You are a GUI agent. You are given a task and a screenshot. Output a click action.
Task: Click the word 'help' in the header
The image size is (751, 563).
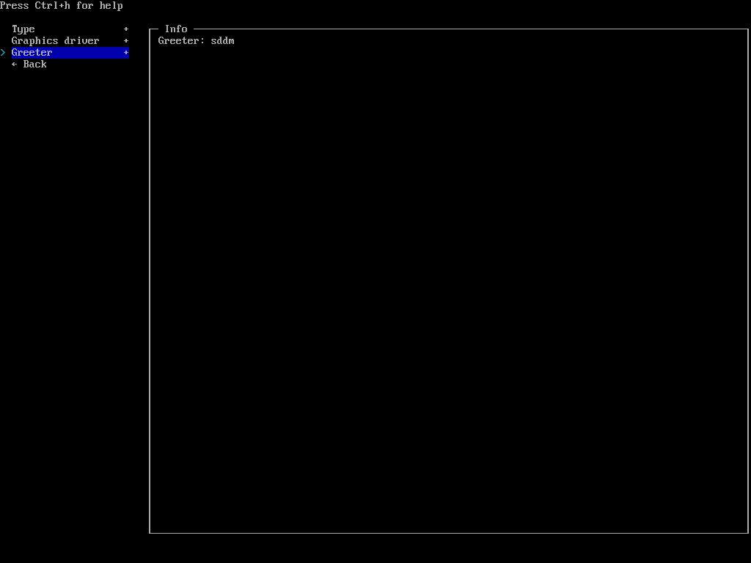pyautogui.click(x=111, y=6)
